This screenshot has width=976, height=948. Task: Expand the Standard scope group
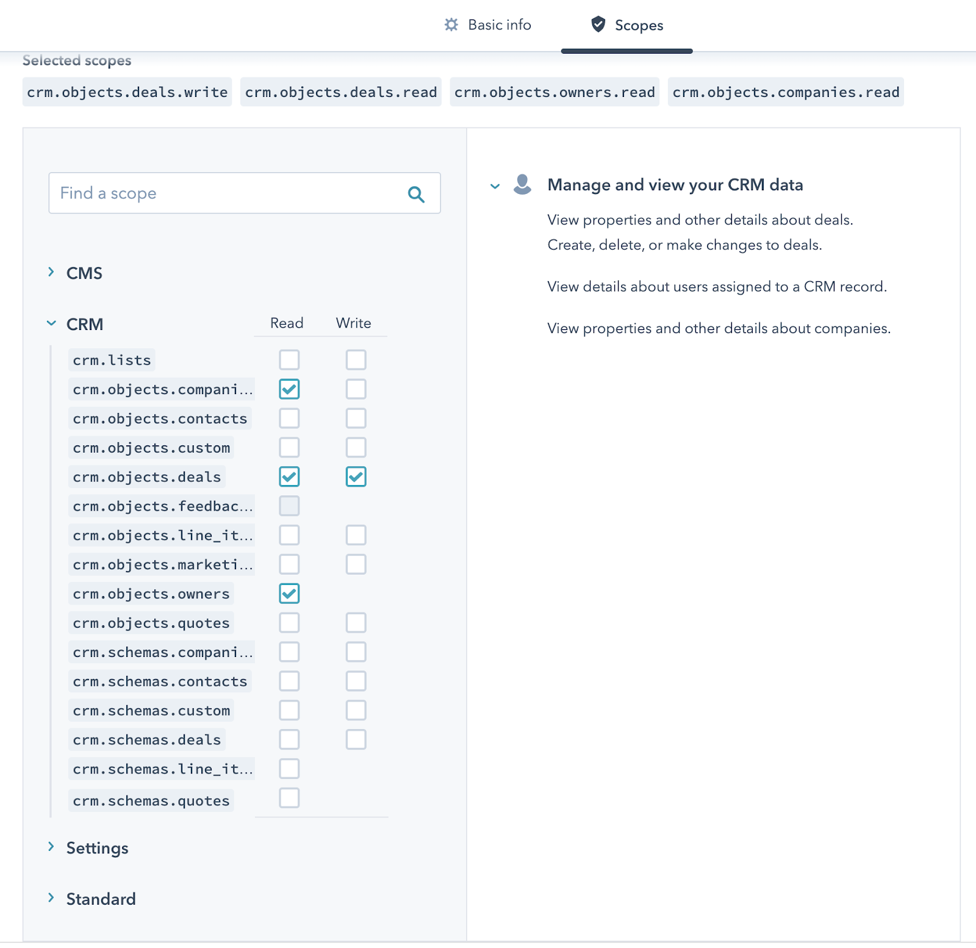click(51, 898)
